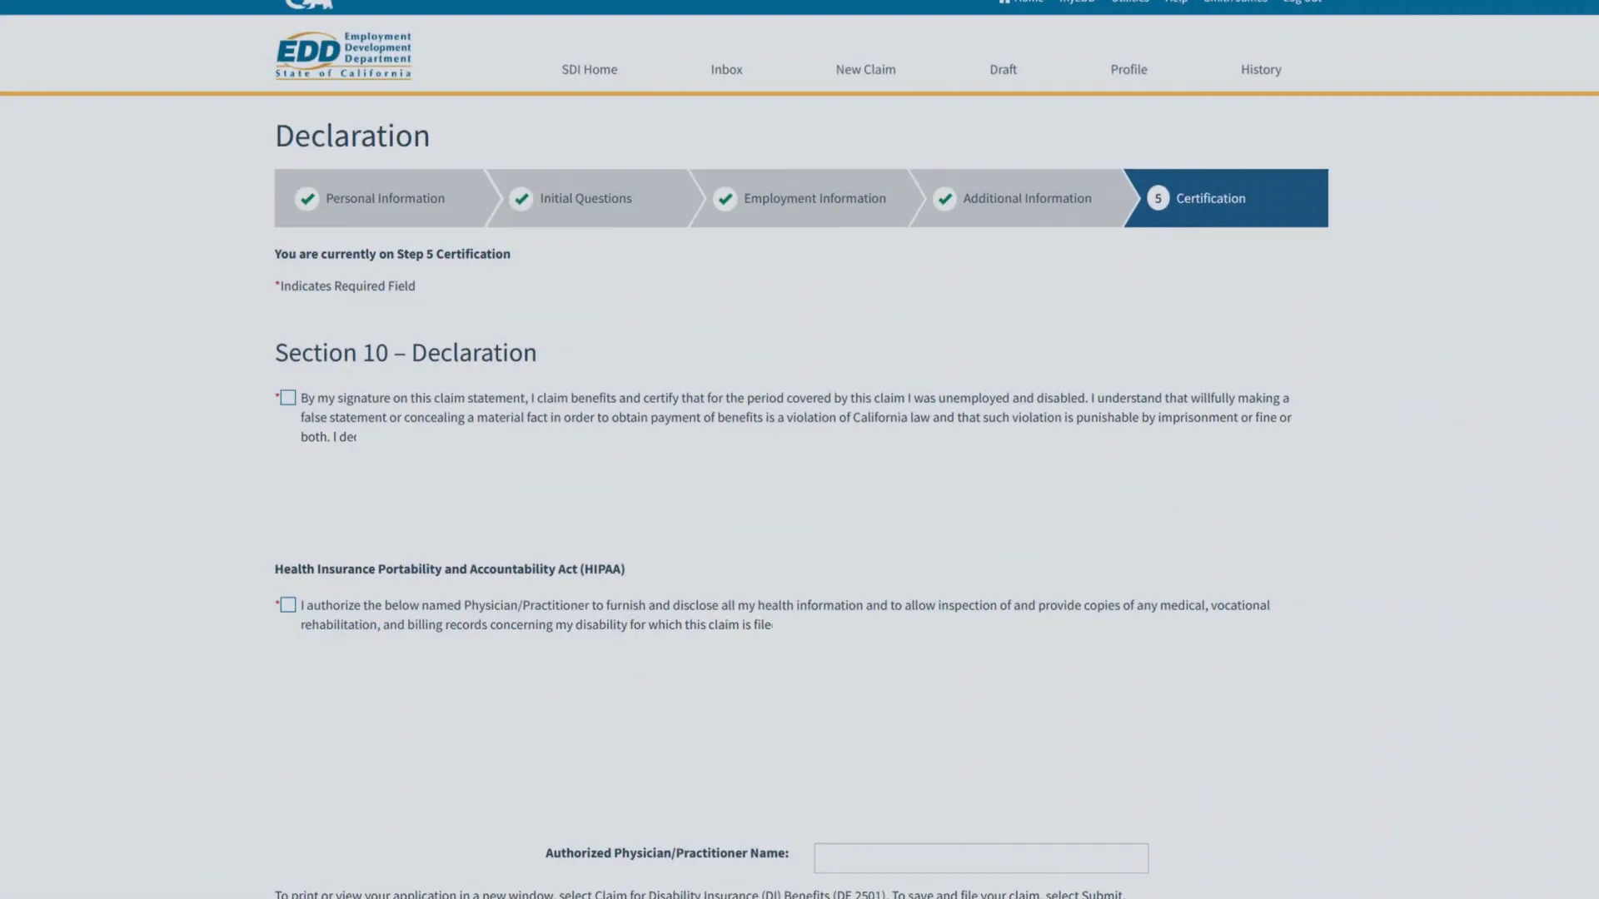Check the HIPAA physician authorization checkbox

tap(288, 605)
